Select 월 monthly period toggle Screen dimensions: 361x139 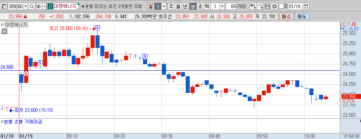[x=178, y=6]
